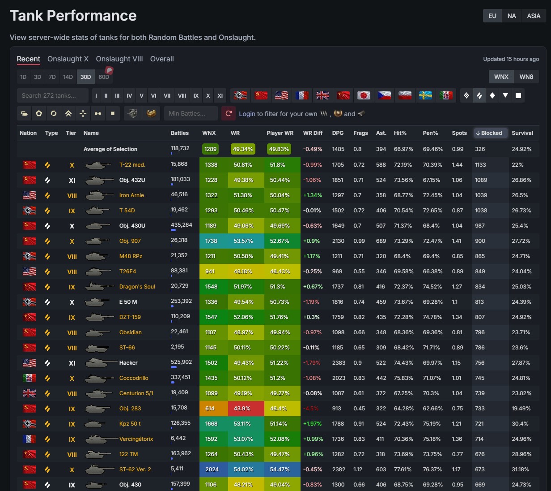Viewport: 551px width, 491px height.
Task: Select the EU server
Action: click(x=492, y=16)
